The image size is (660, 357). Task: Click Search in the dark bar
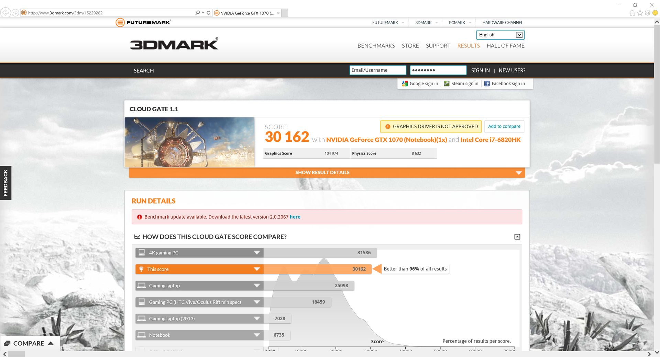pyautogui.click(x=144, y=71)
